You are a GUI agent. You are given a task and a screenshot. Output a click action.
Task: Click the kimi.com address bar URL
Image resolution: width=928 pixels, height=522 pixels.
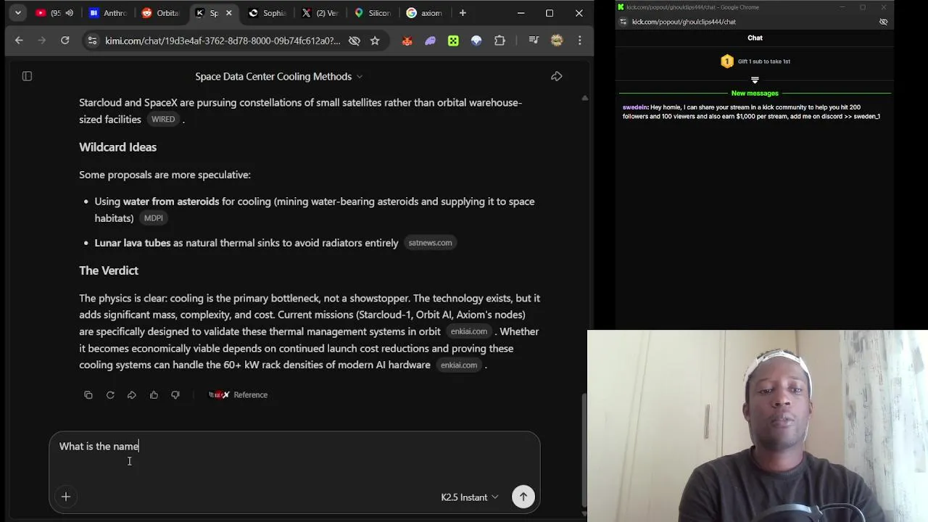(222, 41)
